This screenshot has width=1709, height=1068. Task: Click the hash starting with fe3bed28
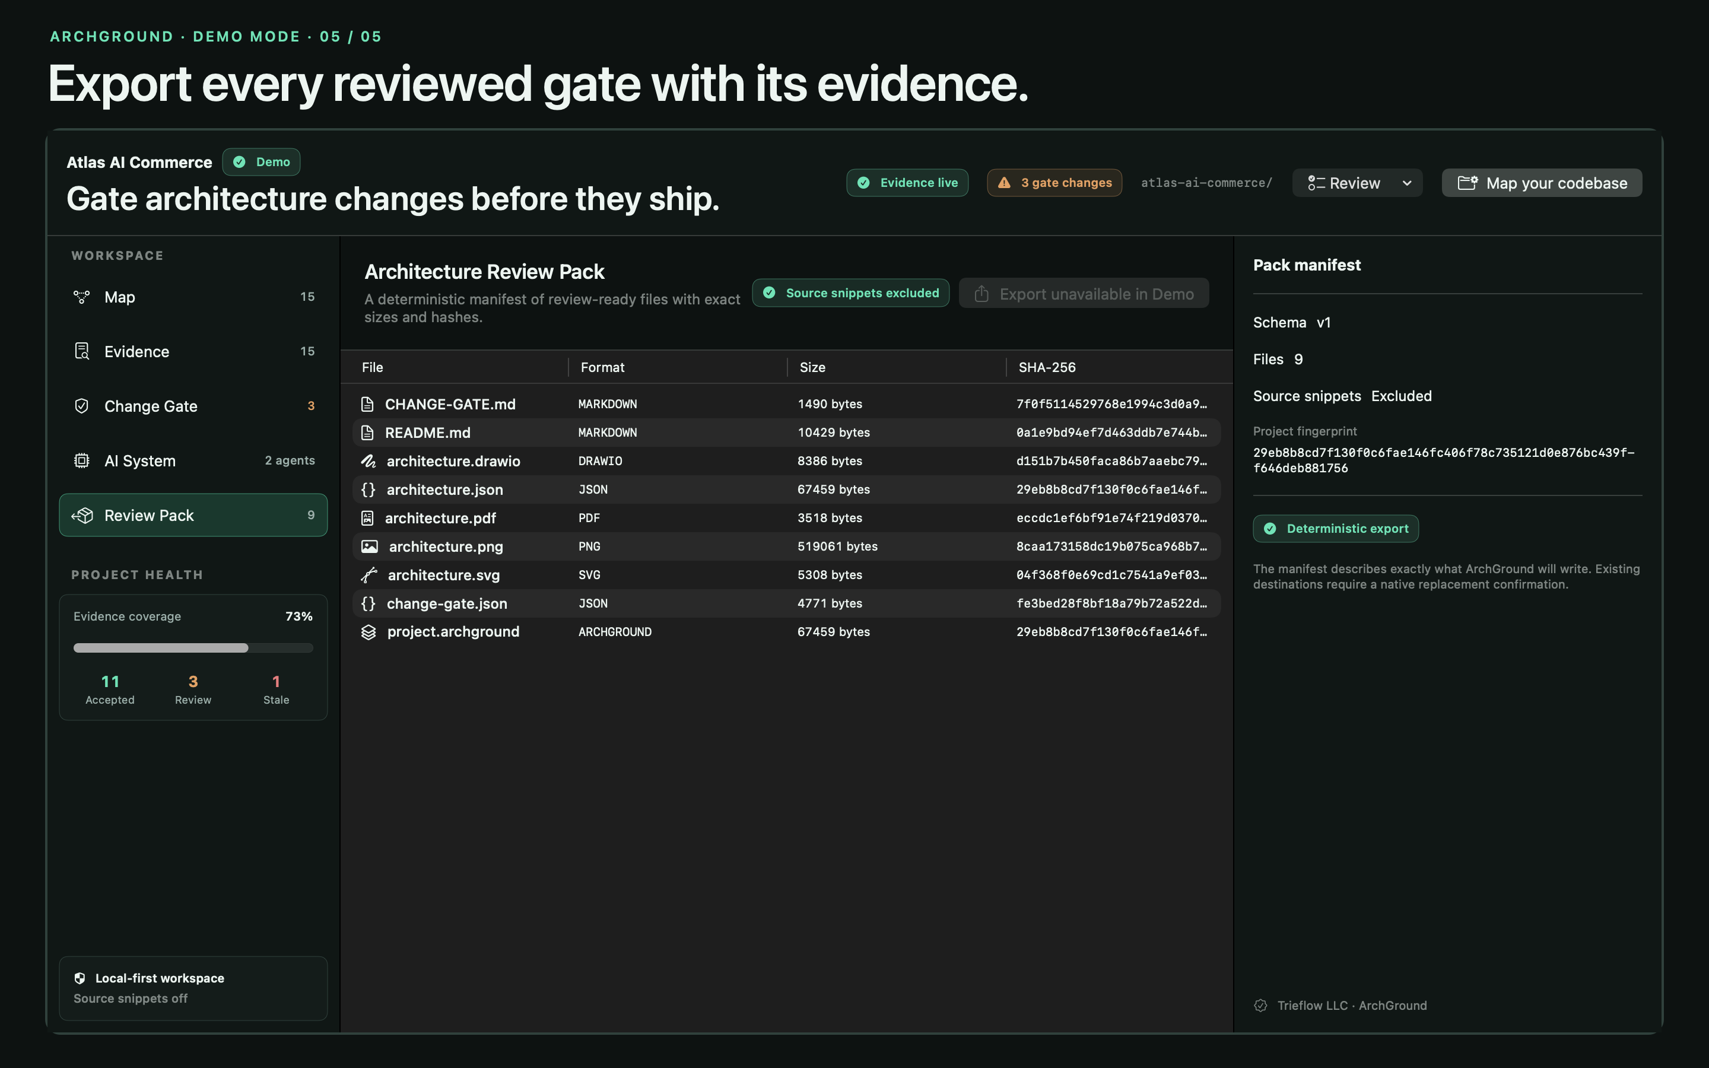pos(1111,603)
